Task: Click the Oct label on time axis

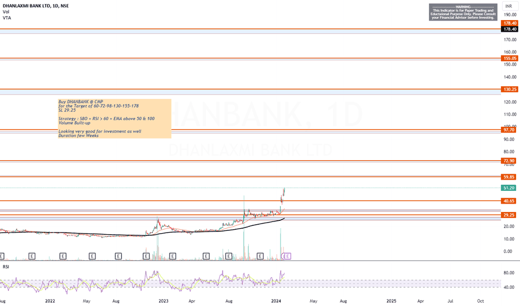Action: 480,301
